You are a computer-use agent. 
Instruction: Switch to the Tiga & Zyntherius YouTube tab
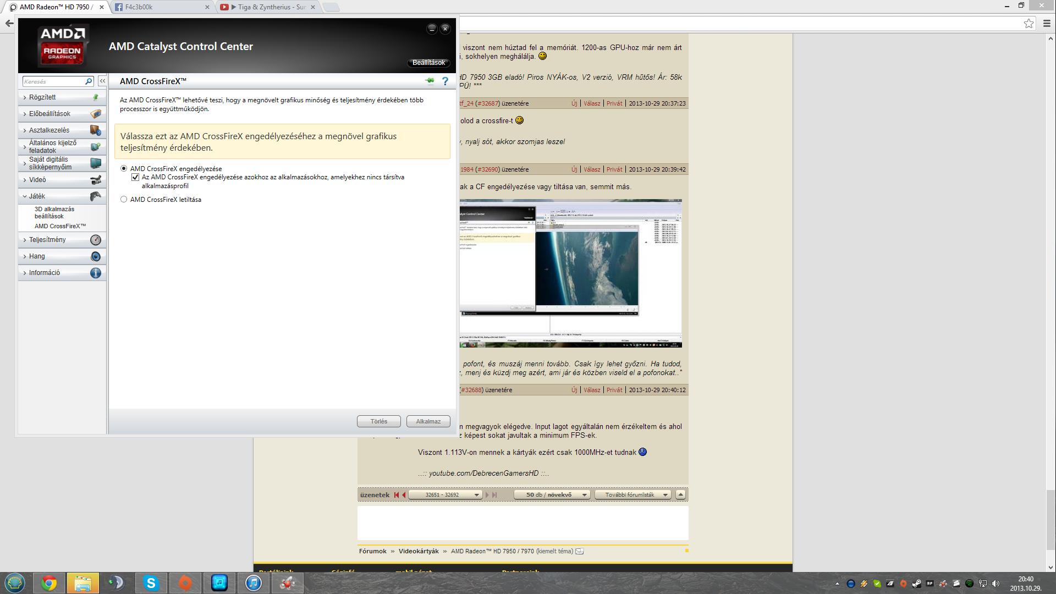pos(267,7)
